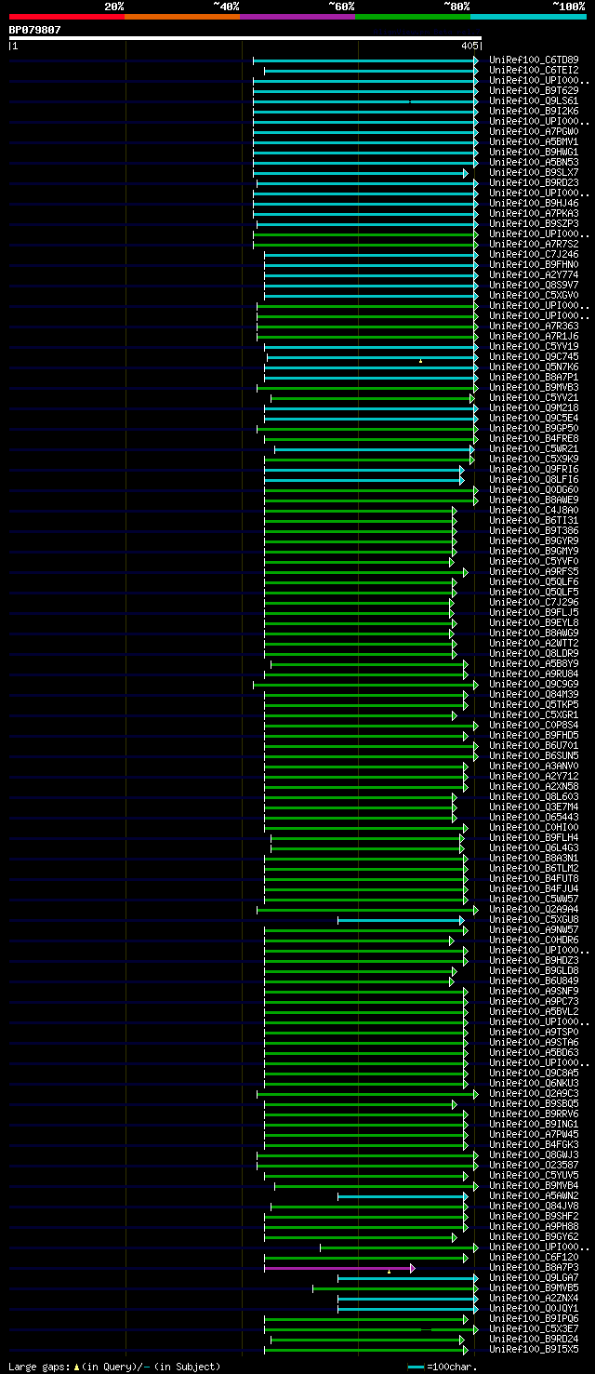Click the purple ~60% identity legend segment
The height and width of the screenshot is (1374, 595).
tap(297, 17)
